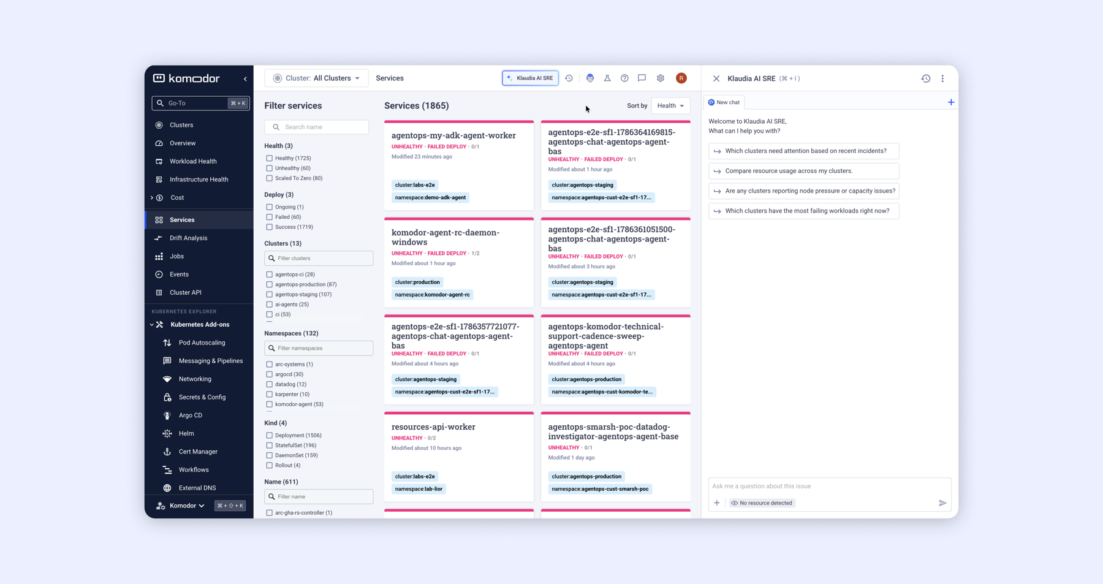The image size is (1103, 584).
Task: Open the Klaudia mascot icon in toolbar
Action: coord(590,78)
